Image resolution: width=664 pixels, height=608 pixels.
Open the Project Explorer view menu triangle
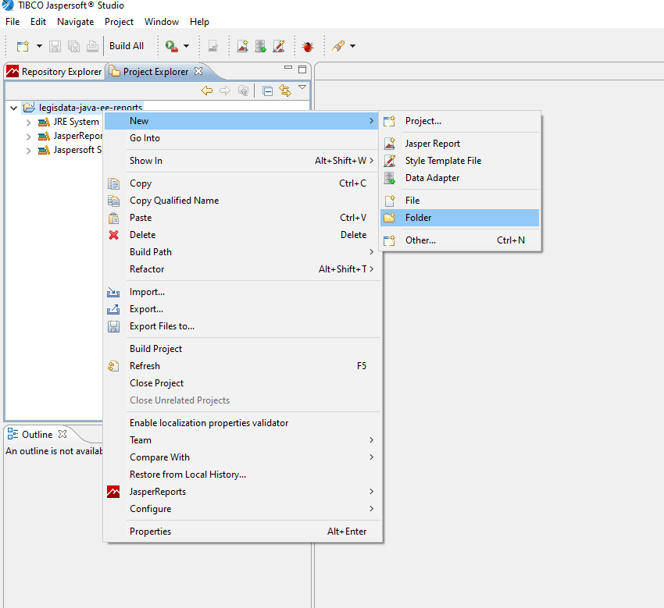pos(302,87)
